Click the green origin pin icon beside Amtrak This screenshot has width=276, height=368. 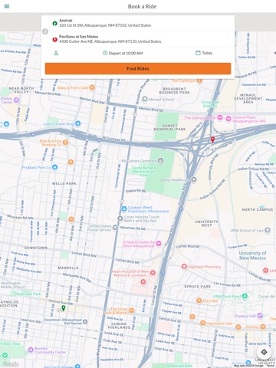(x=54, y=23)
